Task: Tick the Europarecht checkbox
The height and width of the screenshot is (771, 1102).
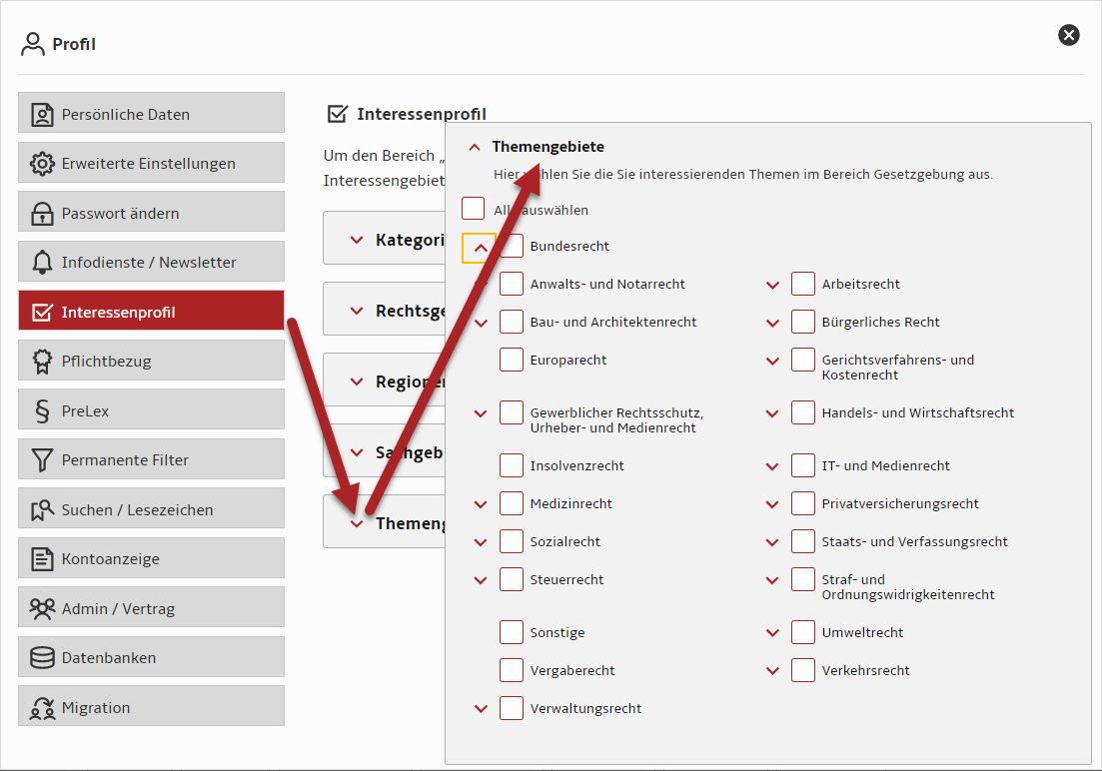Action: (512, 360)
